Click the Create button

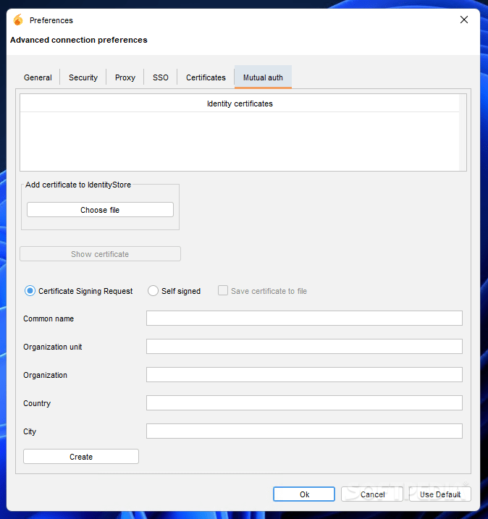click(x=81, y=457)
